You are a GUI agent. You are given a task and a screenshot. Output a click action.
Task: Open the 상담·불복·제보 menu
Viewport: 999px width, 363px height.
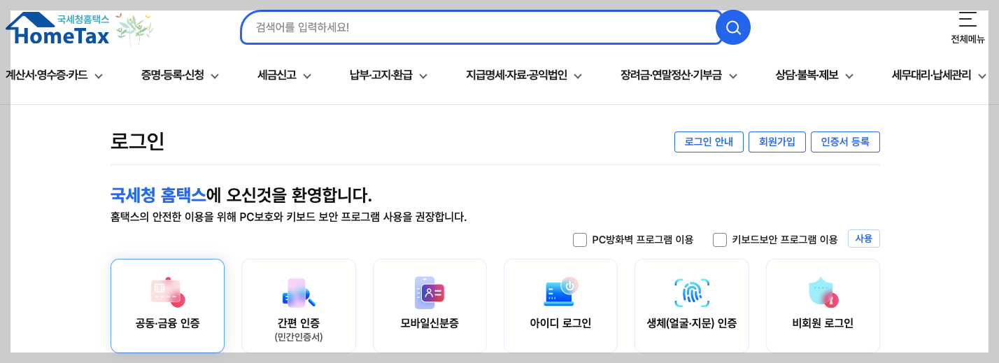[x=807, y=75]
